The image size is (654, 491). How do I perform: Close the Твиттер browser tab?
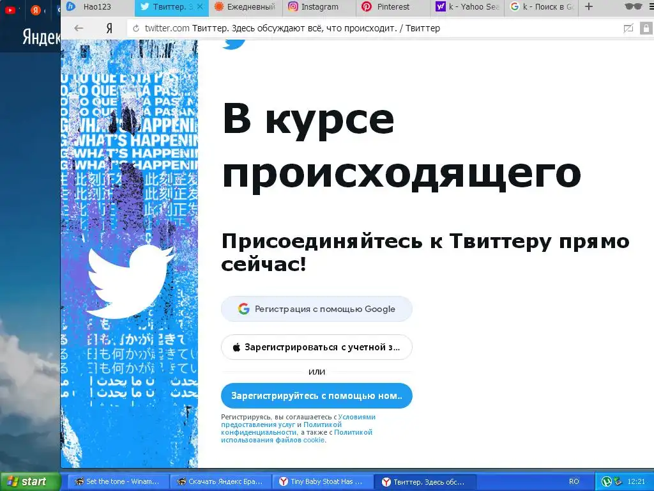(x=200, y=6)
